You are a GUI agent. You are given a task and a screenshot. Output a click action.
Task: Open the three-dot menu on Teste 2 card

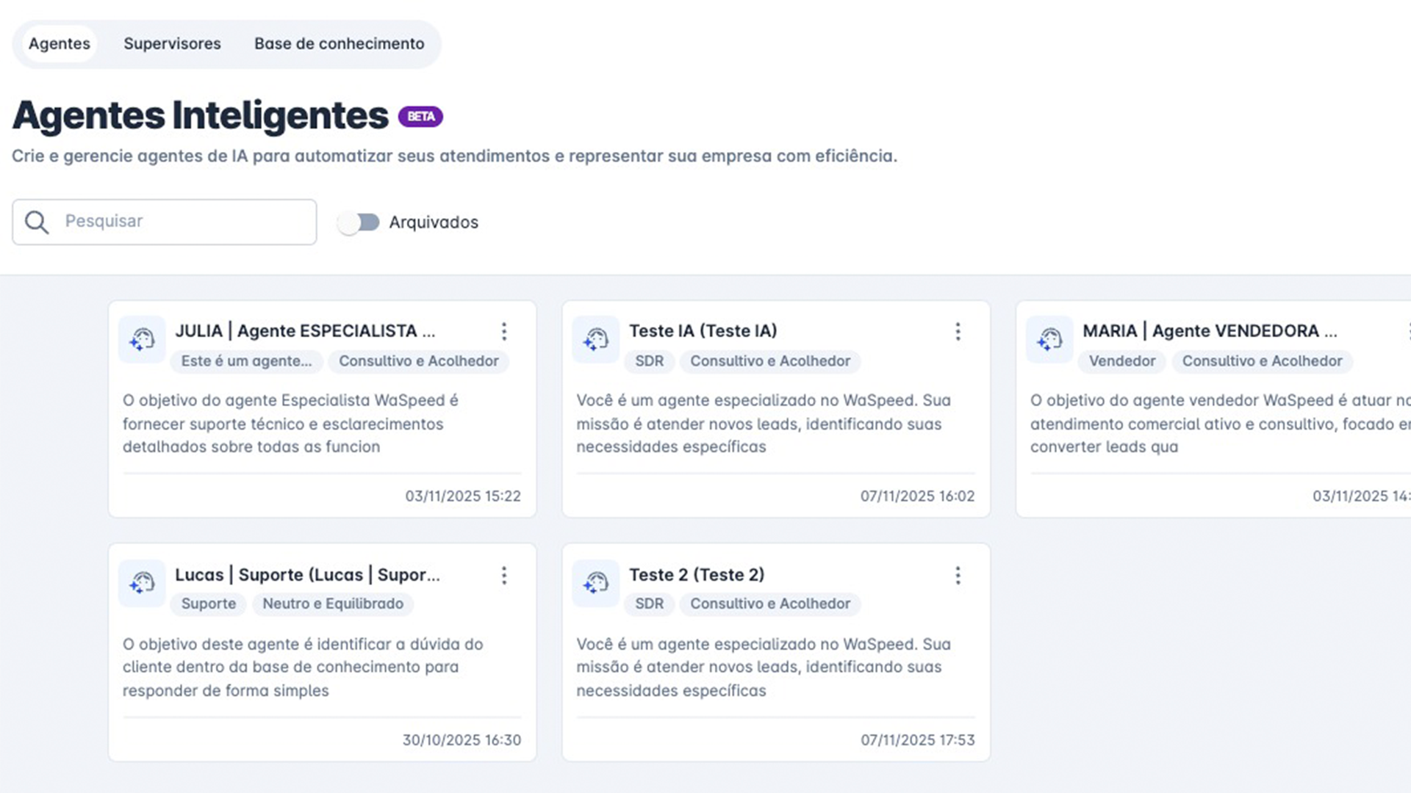pyautogui.click(x=958, y=576)
